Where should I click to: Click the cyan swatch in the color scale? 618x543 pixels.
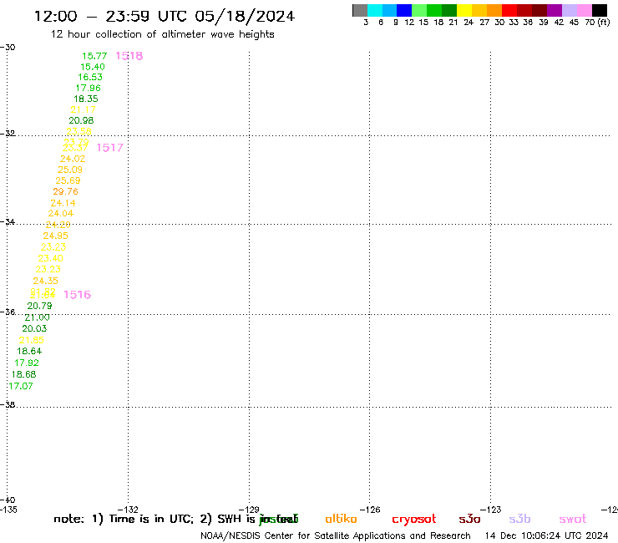(x=375, y=10)
